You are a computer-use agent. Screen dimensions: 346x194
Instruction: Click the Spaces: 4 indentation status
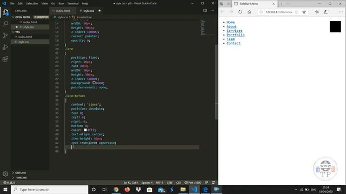click(x=147, y=183)
